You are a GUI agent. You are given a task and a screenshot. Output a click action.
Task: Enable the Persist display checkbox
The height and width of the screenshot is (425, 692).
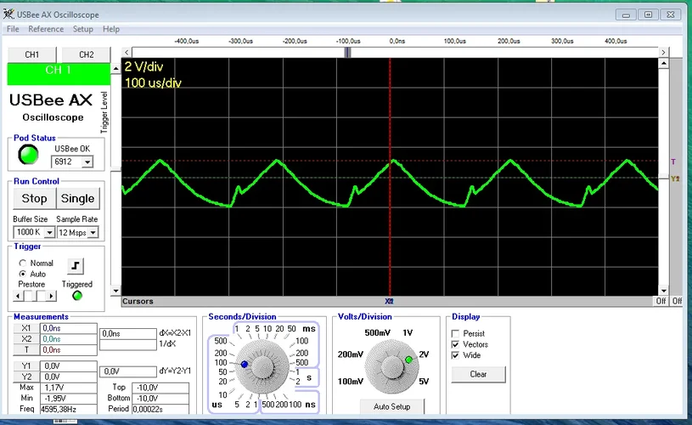coord(456,334)
